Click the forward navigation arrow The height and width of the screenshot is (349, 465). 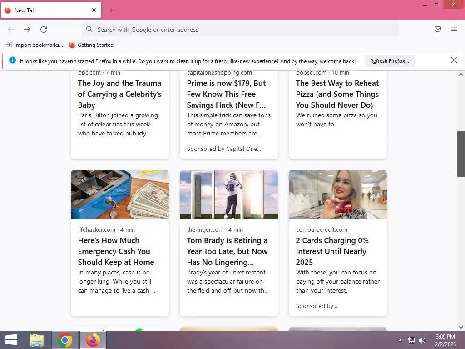point(27,30)
